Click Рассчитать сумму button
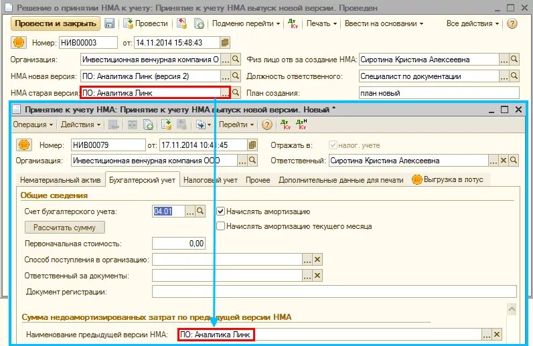This screenshot has height=346, width=533. coord(64,228)
